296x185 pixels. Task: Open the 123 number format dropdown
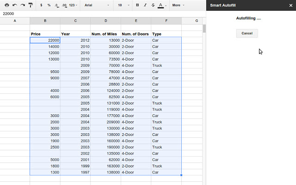pyautogui.click(x=73, y=5)
